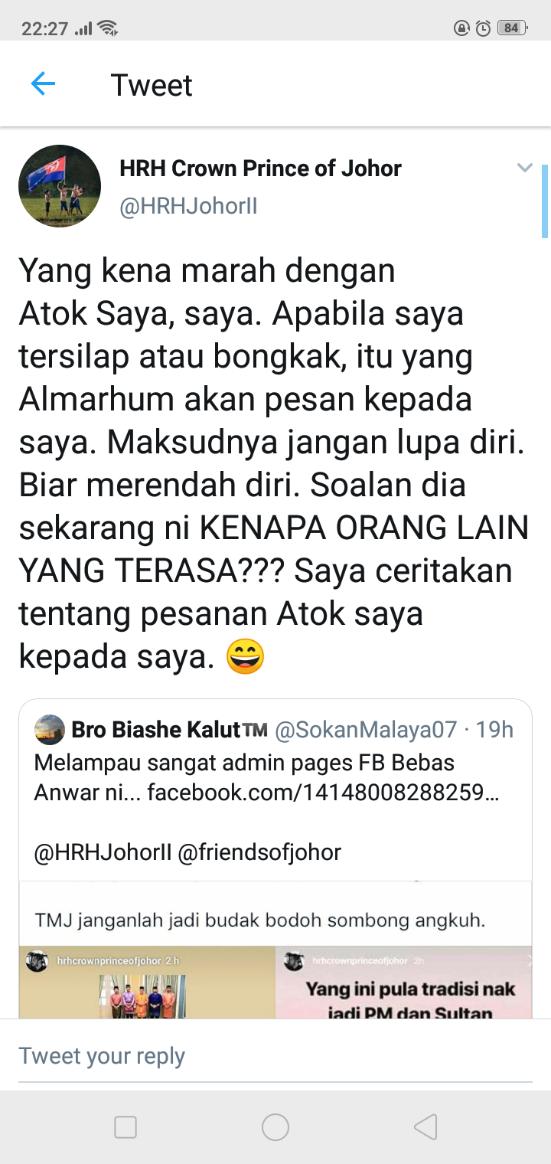Tap the battery indicator in status bar
This screenshot has width=551, height=1164.
(x=511, y=28)
